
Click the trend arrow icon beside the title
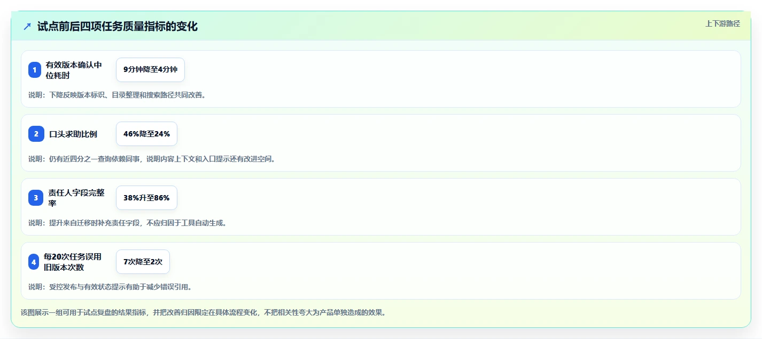click(x=27, y=26)
